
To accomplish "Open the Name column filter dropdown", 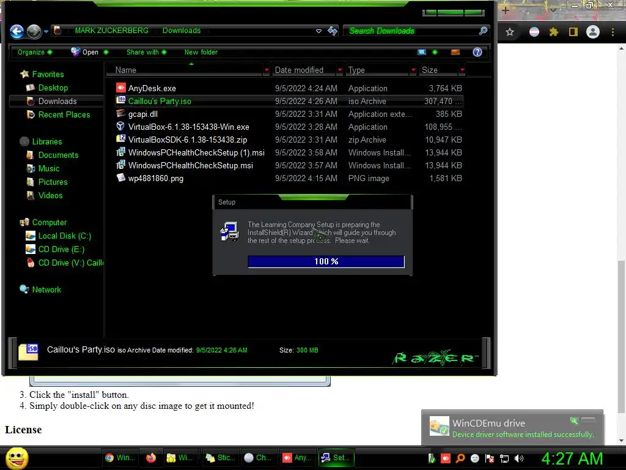I will [x=267, y=70].
